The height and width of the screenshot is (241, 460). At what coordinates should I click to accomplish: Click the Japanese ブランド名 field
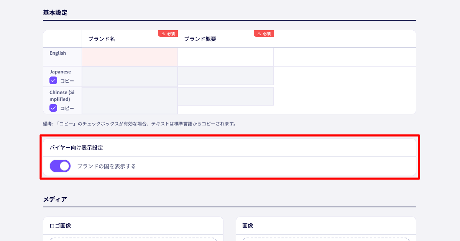130,77
